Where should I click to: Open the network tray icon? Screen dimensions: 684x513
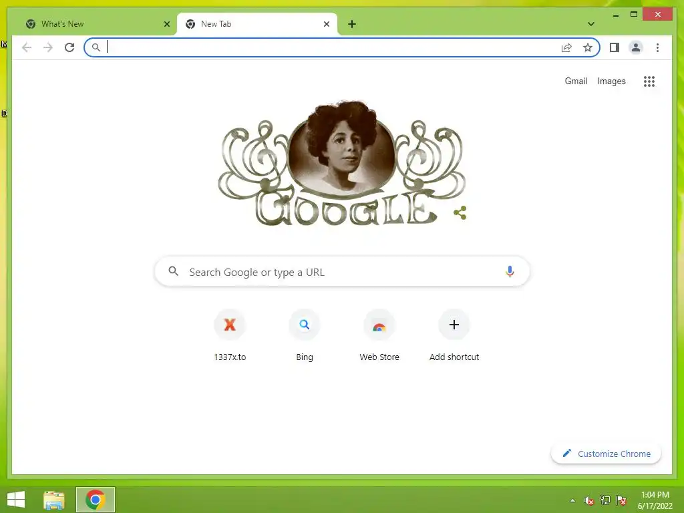coord(605,500)
